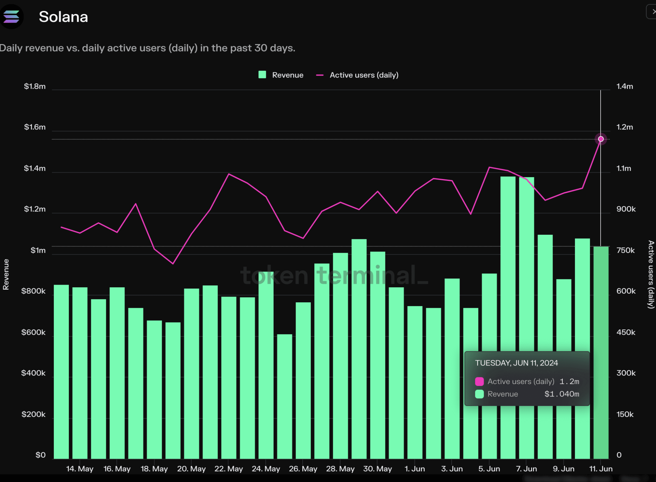Click the pink Active users legend marker
656x482 pixels.
(320, 75)
